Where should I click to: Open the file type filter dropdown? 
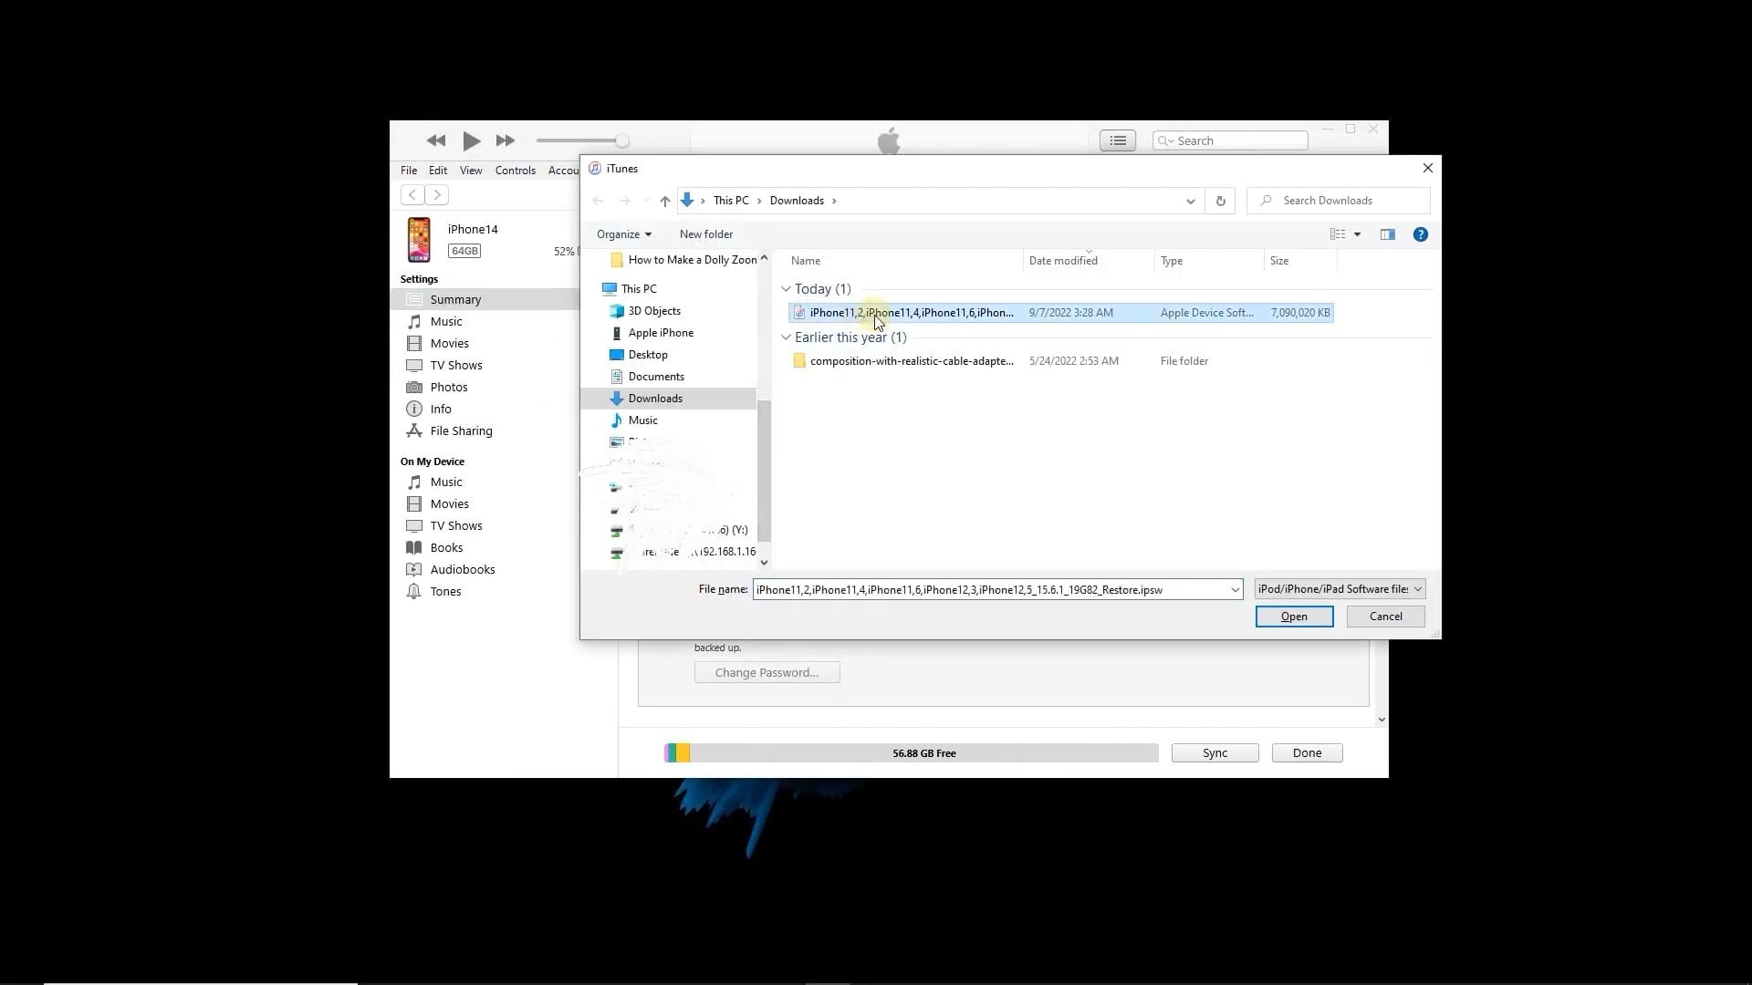pyautogui.click(x=1339, y=589)
